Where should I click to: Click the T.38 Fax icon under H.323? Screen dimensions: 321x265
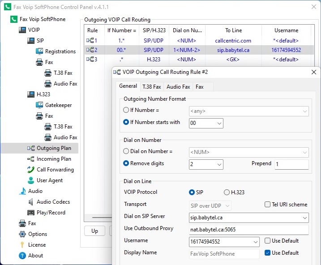point(48,127)
